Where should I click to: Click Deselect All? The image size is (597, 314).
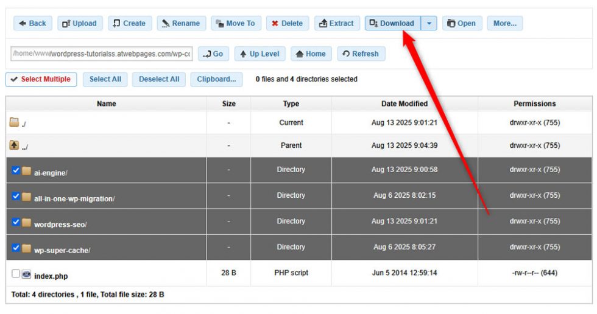point(159,80)
